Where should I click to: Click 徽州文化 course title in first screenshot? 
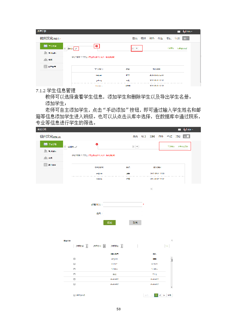(x=46, y=39)
